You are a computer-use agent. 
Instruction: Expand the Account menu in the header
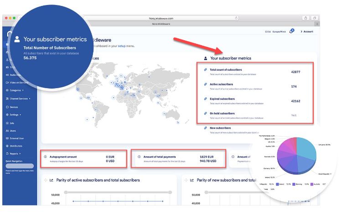pyautogui.click(x=307, y=32)
